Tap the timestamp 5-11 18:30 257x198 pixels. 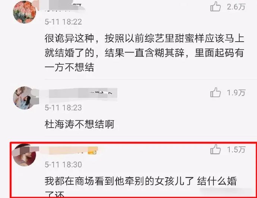pos(63,165)
